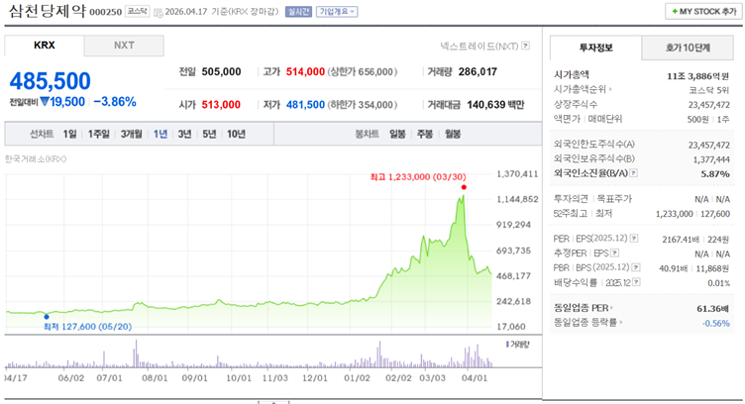Click the 외국인보유주식수 value 1,377,444

711,159
